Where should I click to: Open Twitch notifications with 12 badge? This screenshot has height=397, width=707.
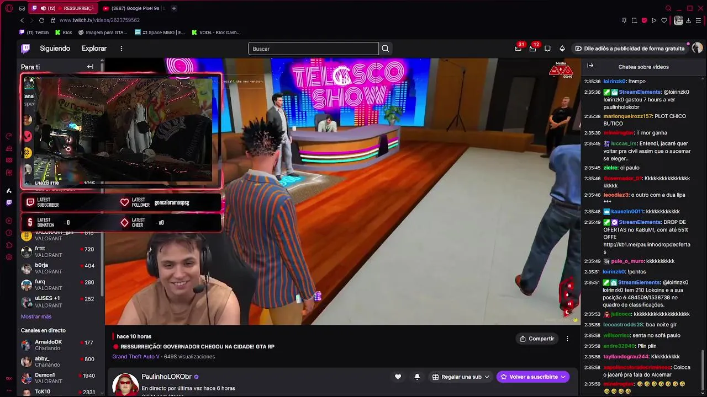coord(533,48)
